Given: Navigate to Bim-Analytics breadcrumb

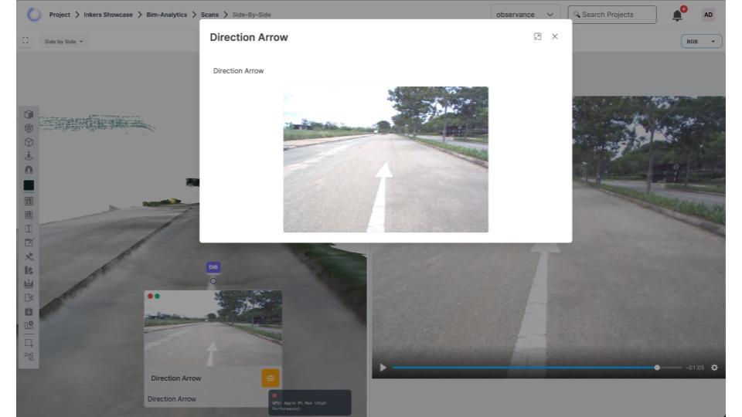Looking at the screenshot, I should [x=166, y=15].
